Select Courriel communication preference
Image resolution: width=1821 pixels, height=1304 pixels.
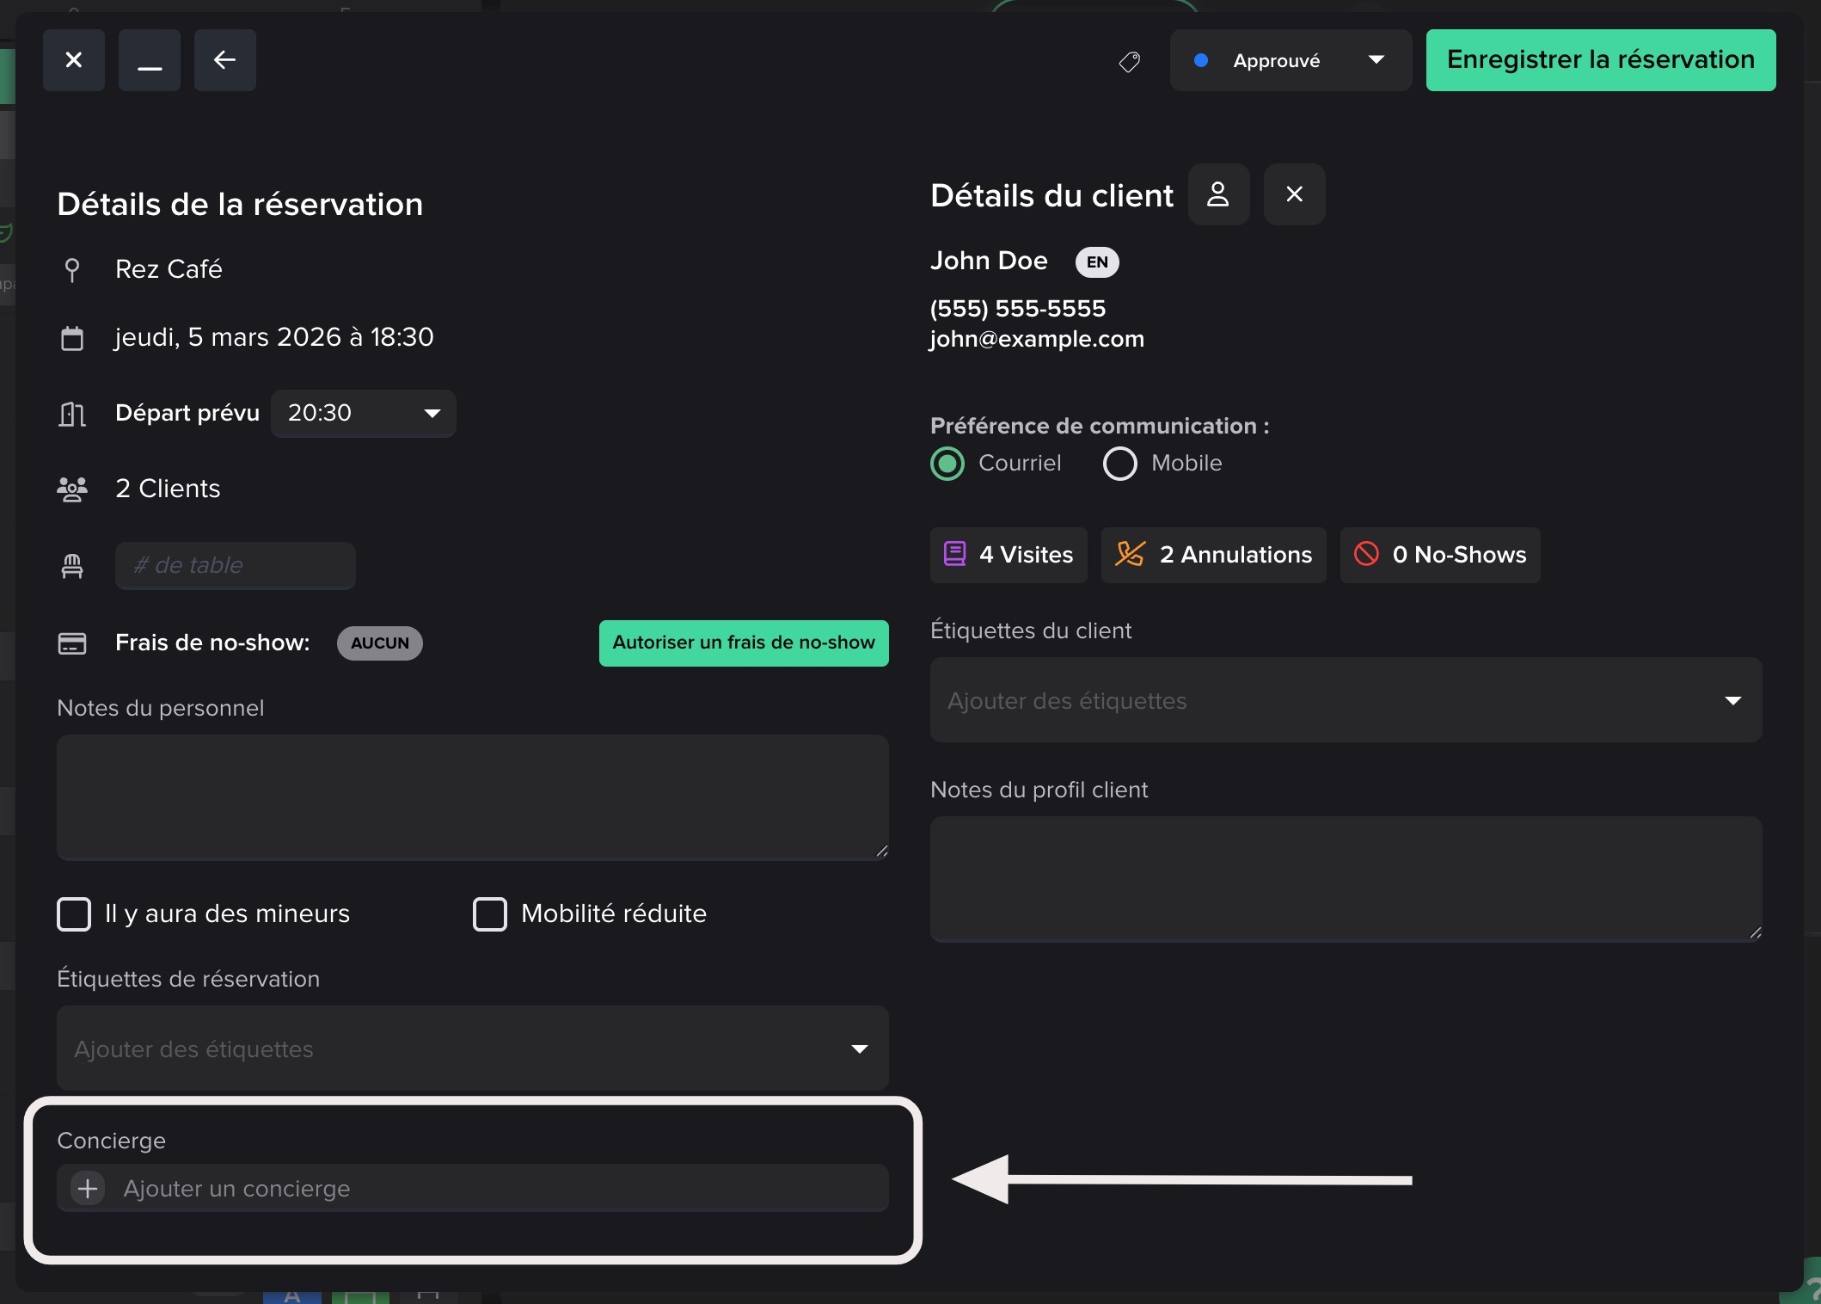tap(947, 464)
